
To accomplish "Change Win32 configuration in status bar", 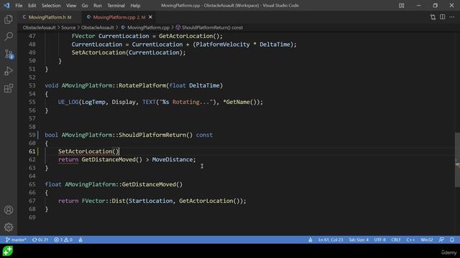I will click(426, 239).
